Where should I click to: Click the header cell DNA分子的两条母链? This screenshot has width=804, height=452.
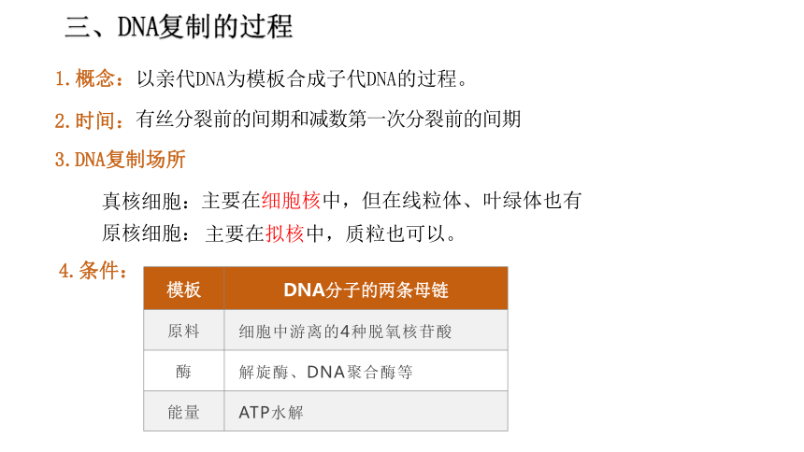click(366, 289)
